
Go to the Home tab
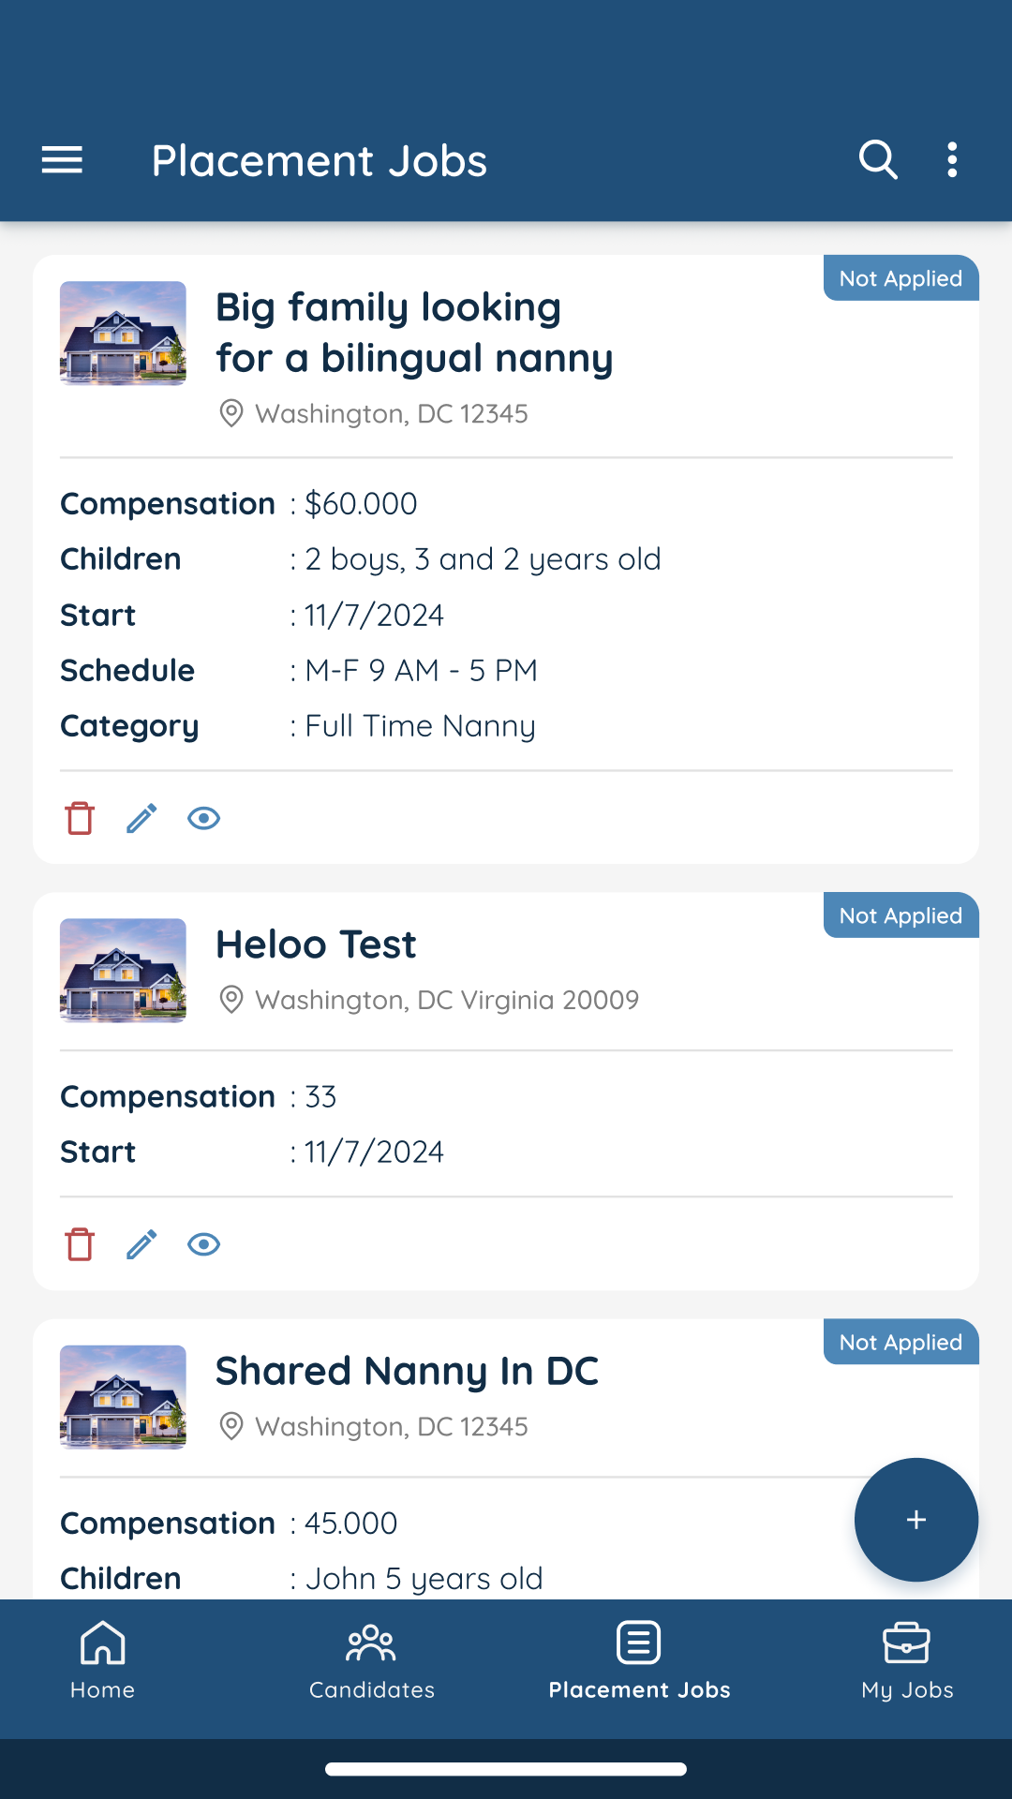[102, 1660]
